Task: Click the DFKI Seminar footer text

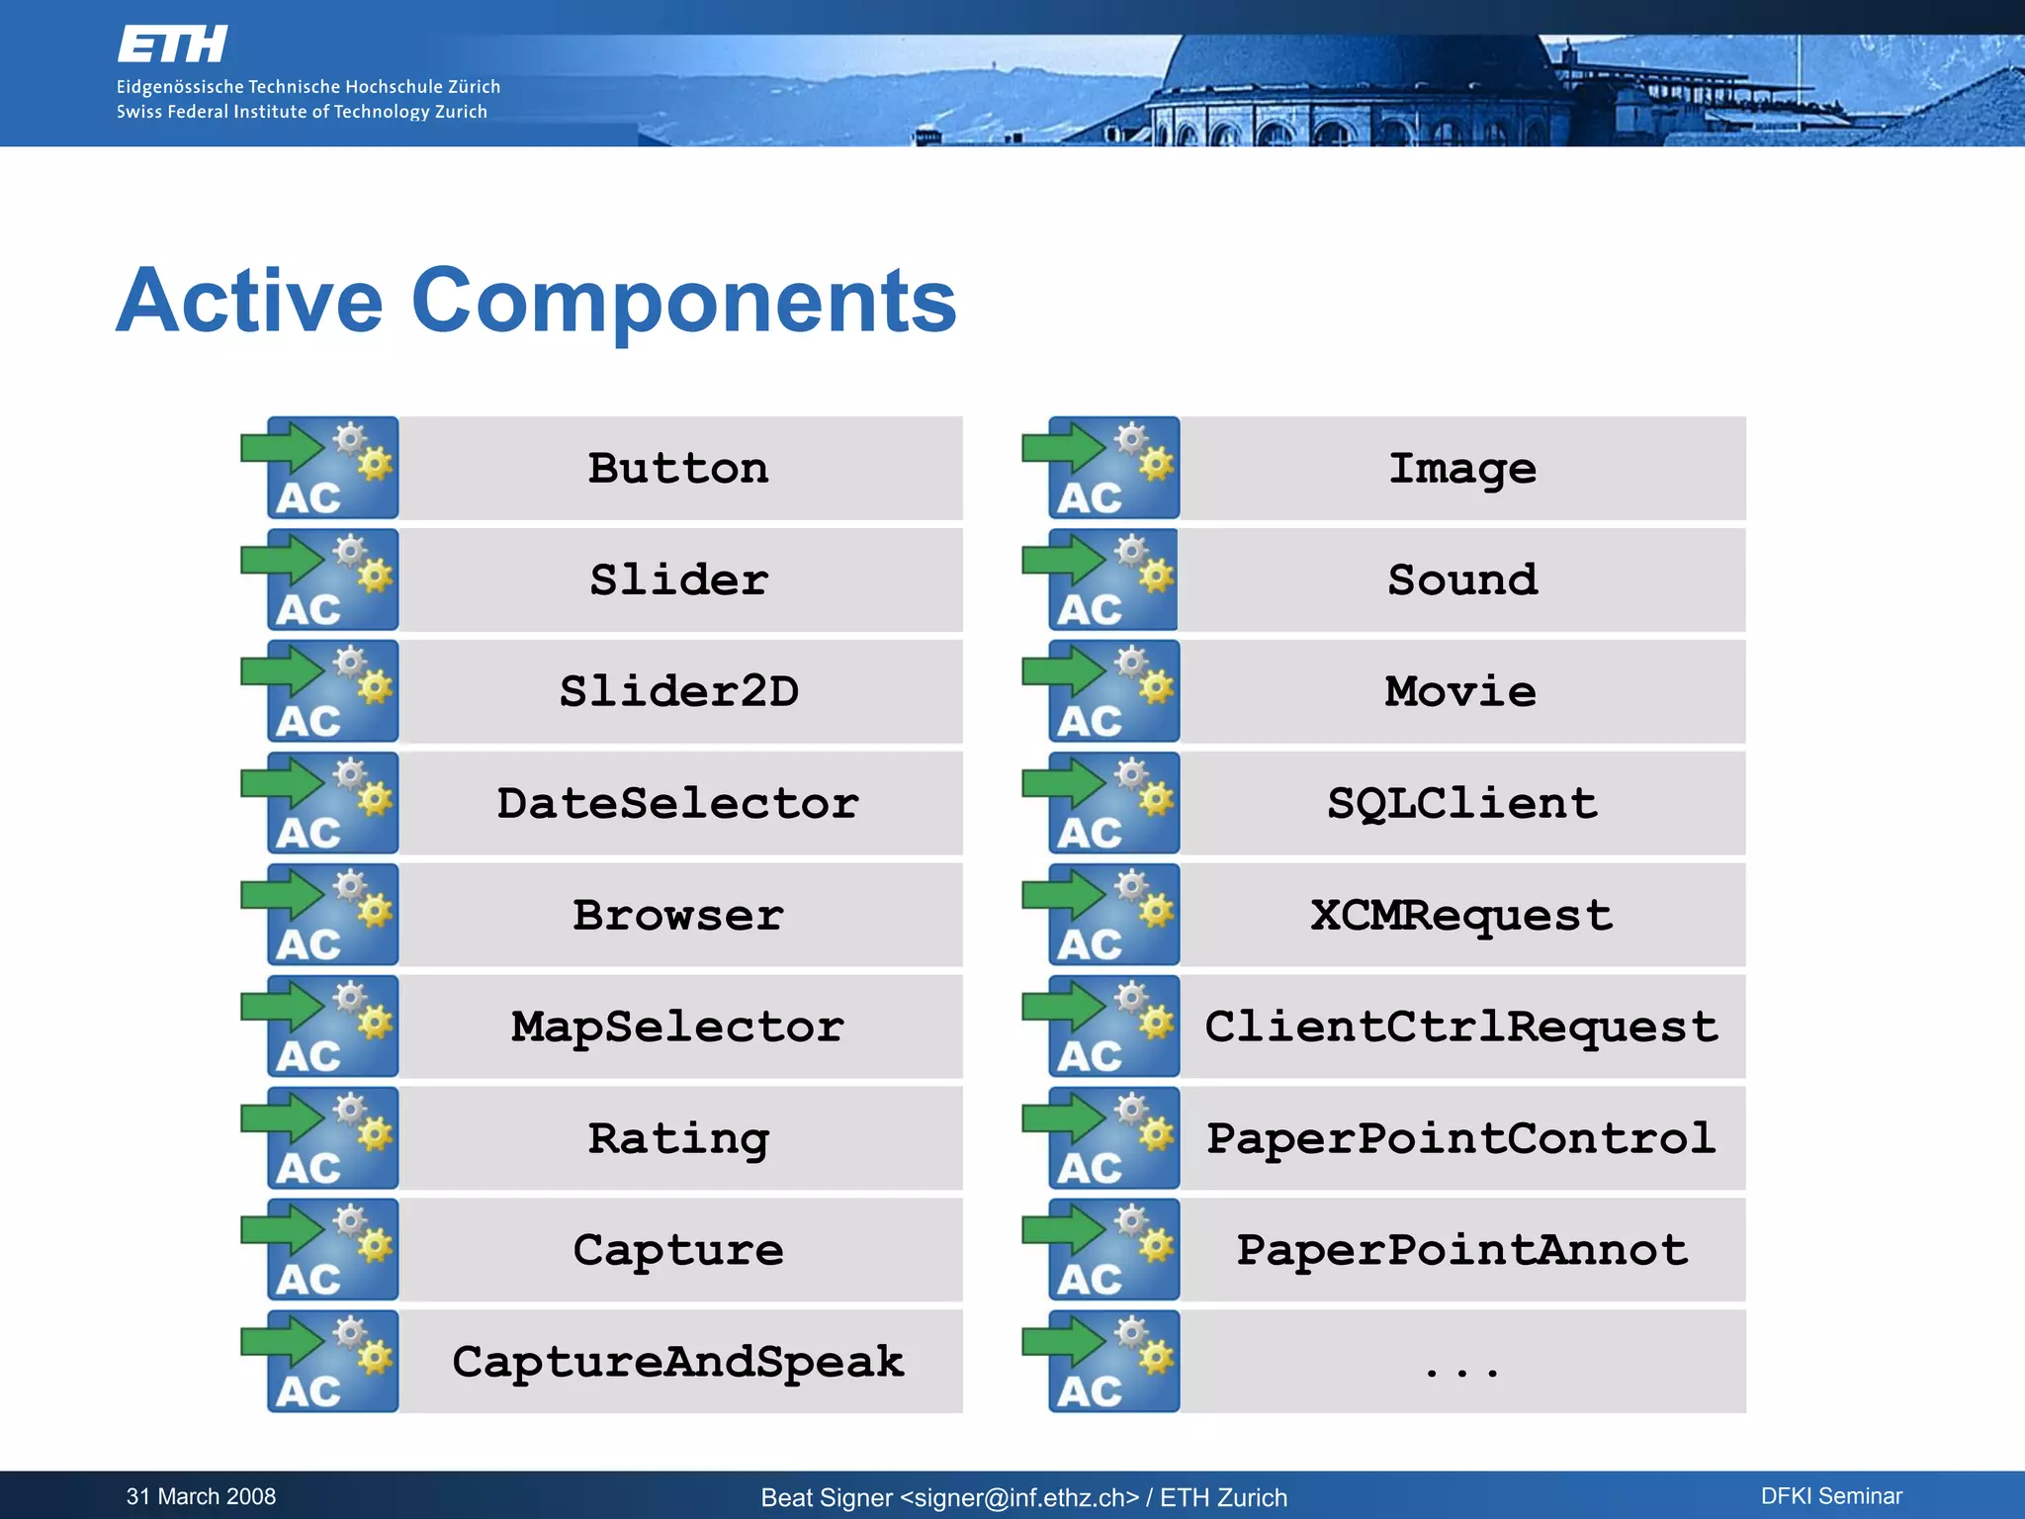Action: [1831, 1496]
